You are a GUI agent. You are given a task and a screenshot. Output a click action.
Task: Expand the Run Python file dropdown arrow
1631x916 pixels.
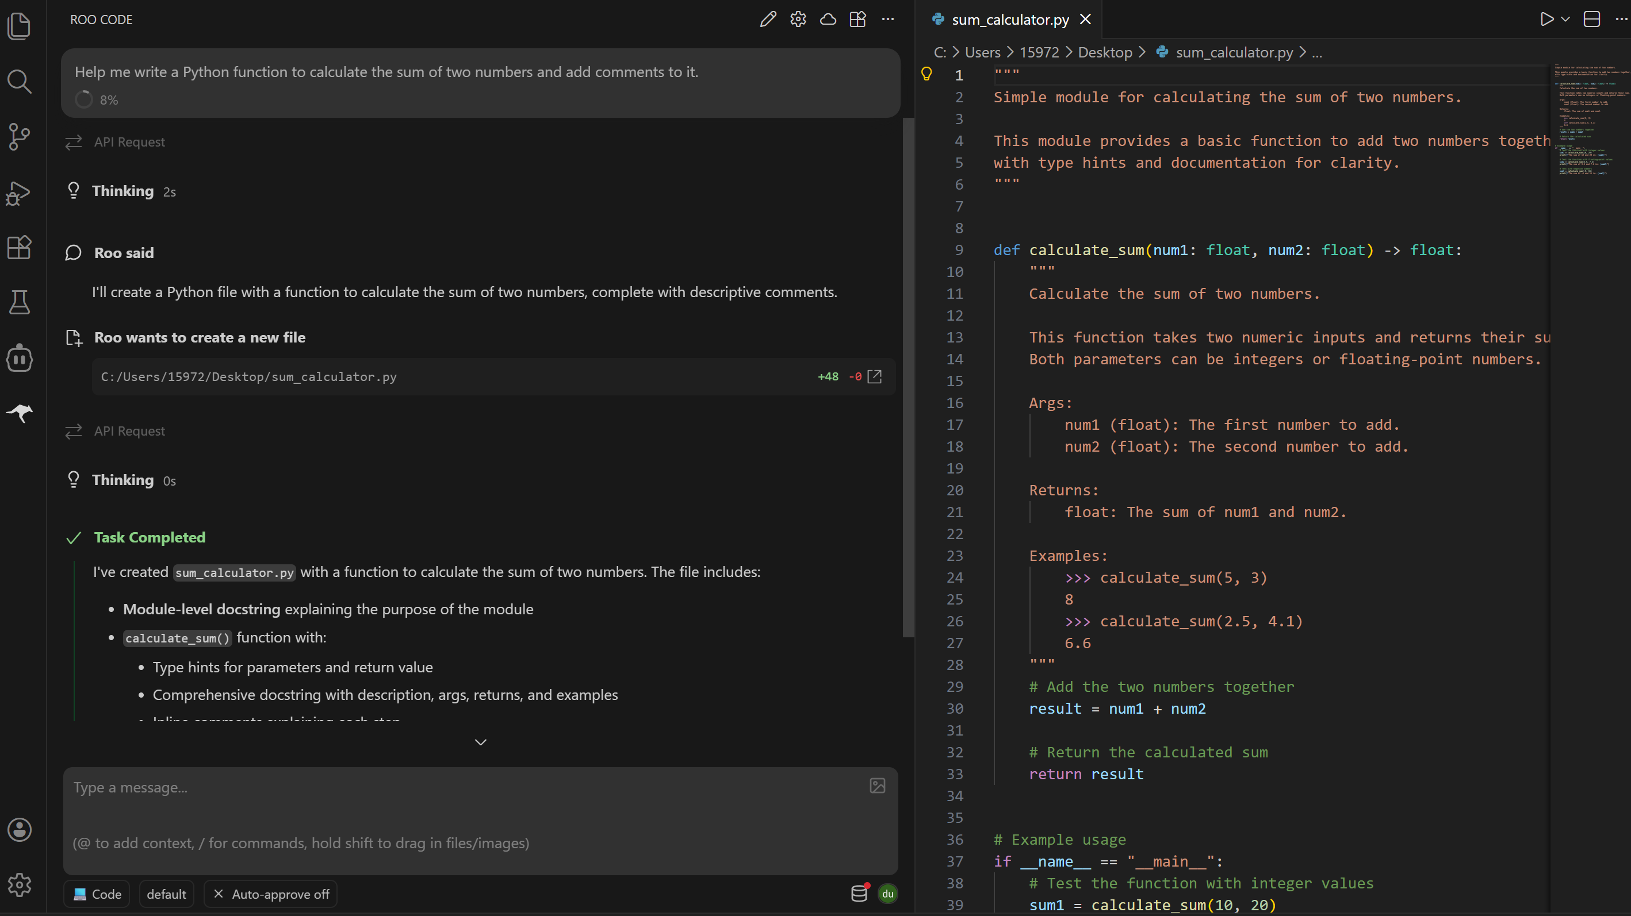[1565, 20]
